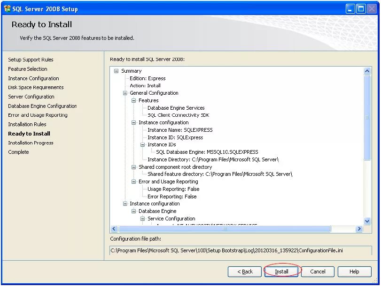Cancel the setup
This screenshot has width=381, height=287.
point(318,272)
